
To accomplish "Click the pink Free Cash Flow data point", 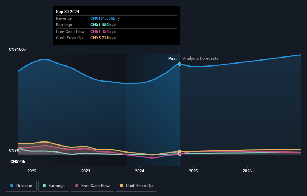I will pos(179,154).
